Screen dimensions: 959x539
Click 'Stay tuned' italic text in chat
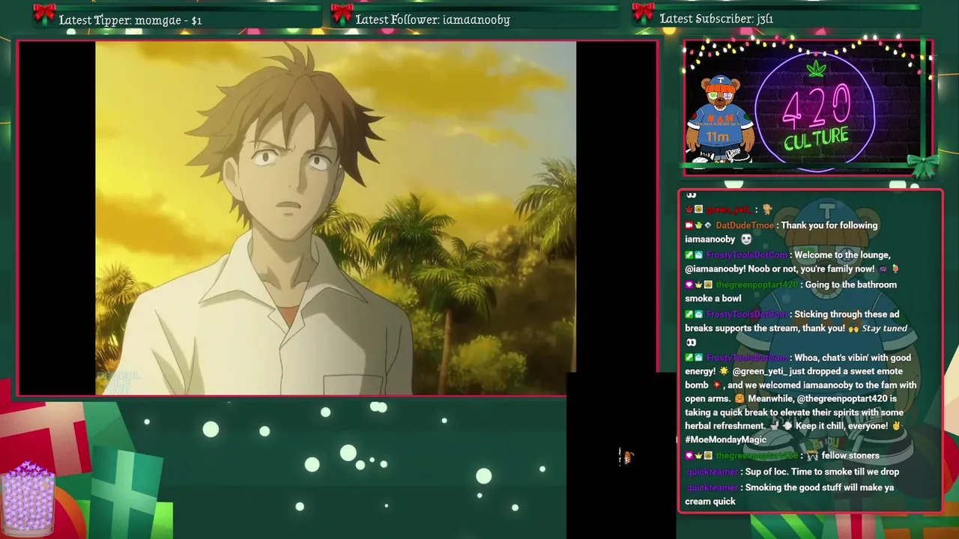pos(884,329)
